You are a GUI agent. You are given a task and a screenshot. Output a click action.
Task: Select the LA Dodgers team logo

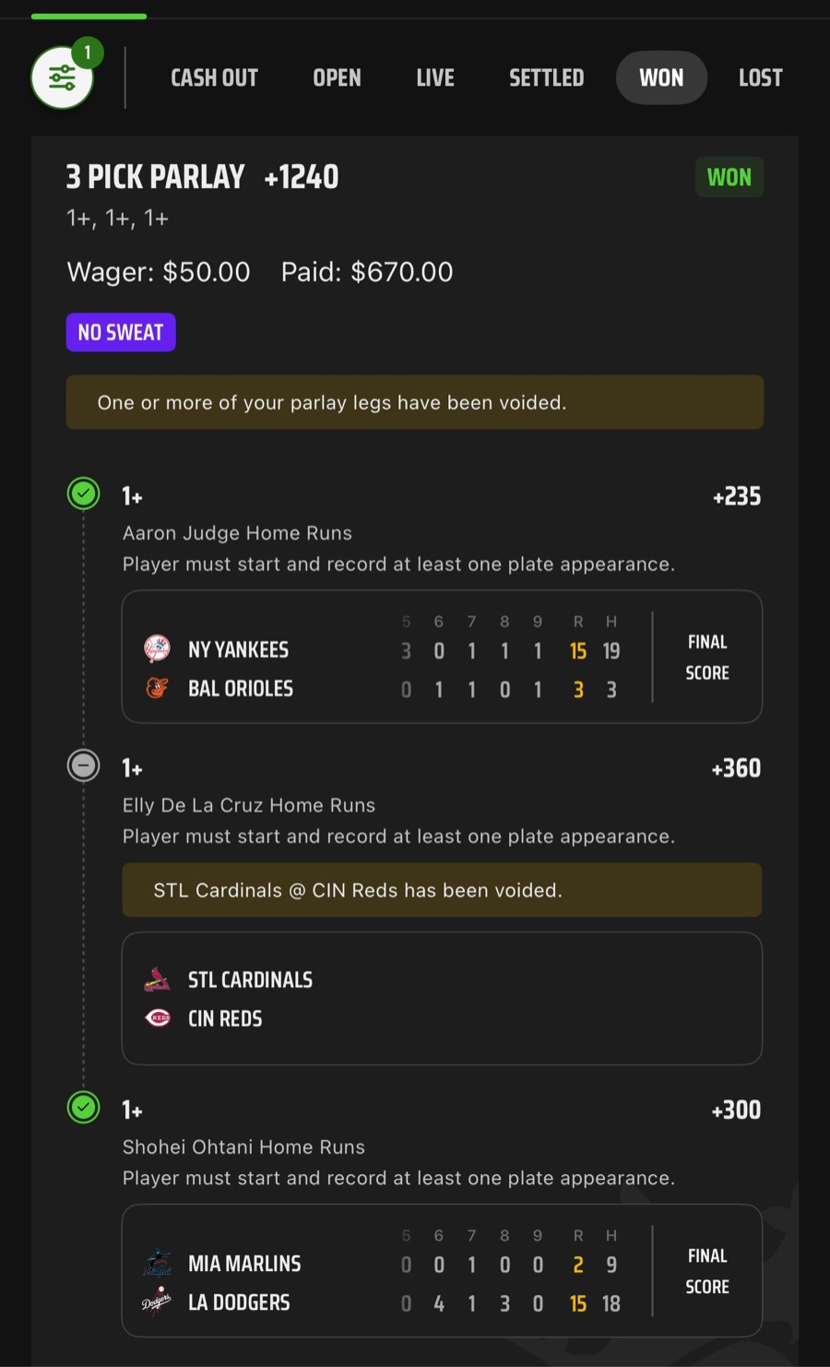159,1302
